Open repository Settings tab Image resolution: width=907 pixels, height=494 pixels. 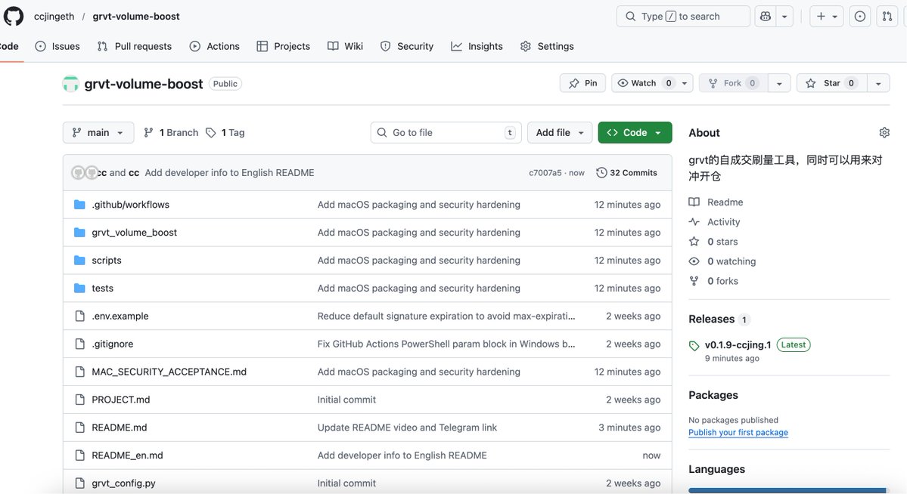pyautogui.click(x=547, y=46)
